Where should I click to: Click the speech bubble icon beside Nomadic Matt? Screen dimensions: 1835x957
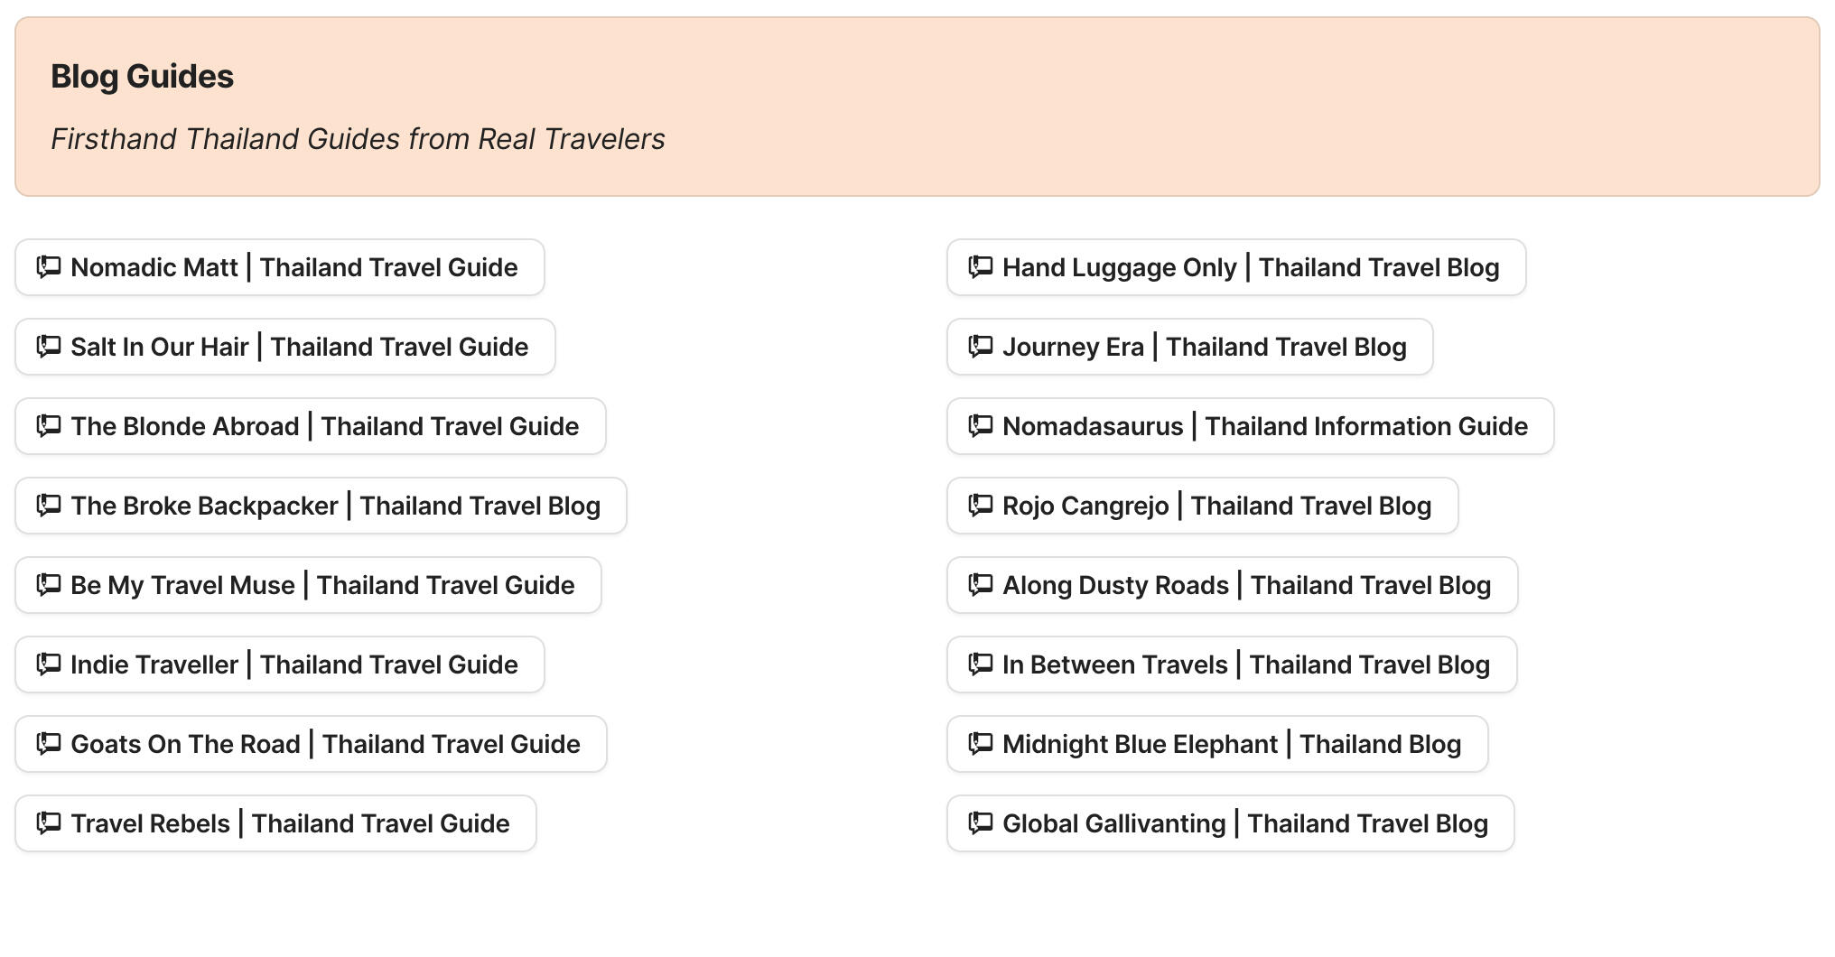[48, 267]
